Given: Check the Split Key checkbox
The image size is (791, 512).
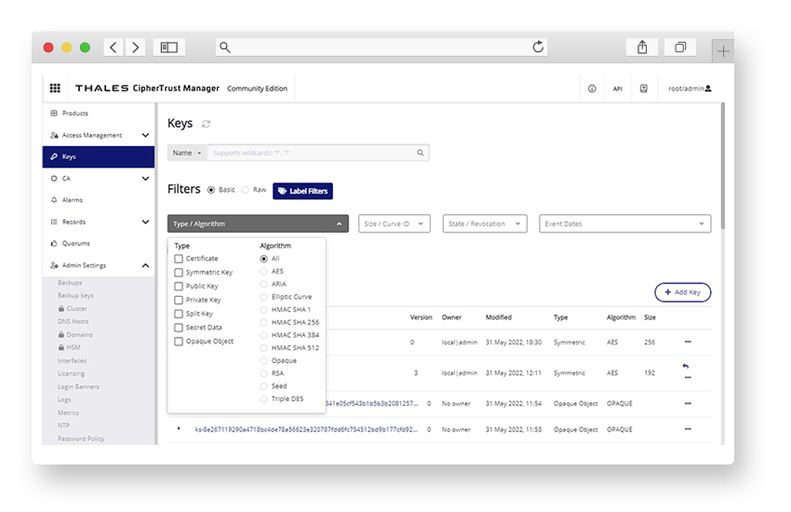Looking at the screenshot, I should click(x=179, y=314).
